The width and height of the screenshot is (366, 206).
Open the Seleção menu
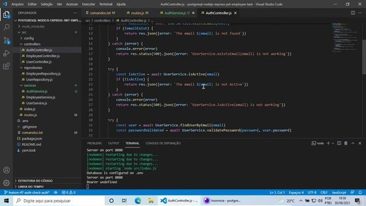[x=47, y=4]
